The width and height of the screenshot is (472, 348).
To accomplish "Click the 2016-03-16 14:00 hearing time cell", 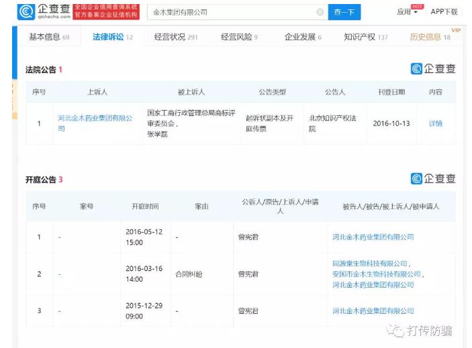I will click(x=144, y=274).
